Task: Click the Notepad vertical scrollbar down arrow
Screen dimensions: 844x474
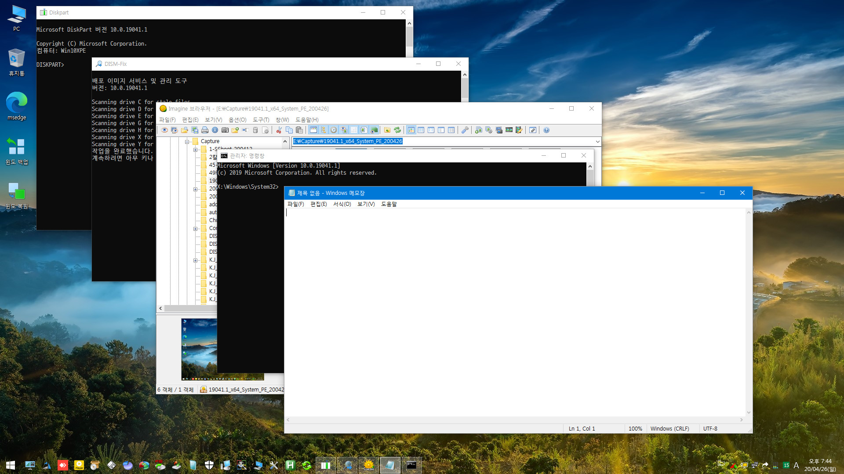Action: (x=749, y=413)
